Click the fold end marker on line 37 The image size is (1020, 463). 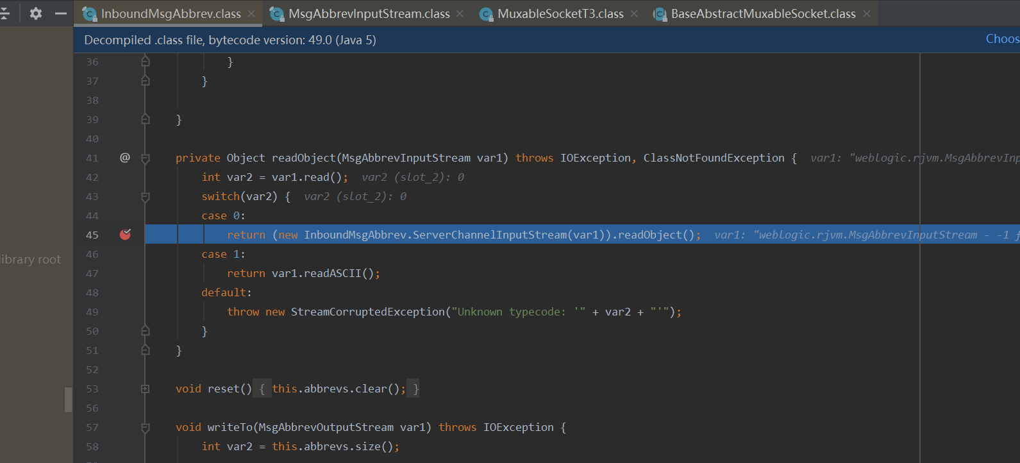[146, 81]
